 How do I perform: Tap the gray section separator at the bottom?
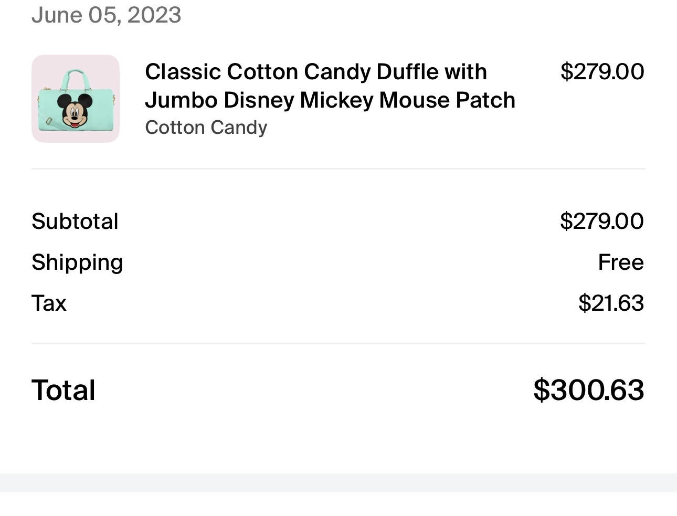338,483
